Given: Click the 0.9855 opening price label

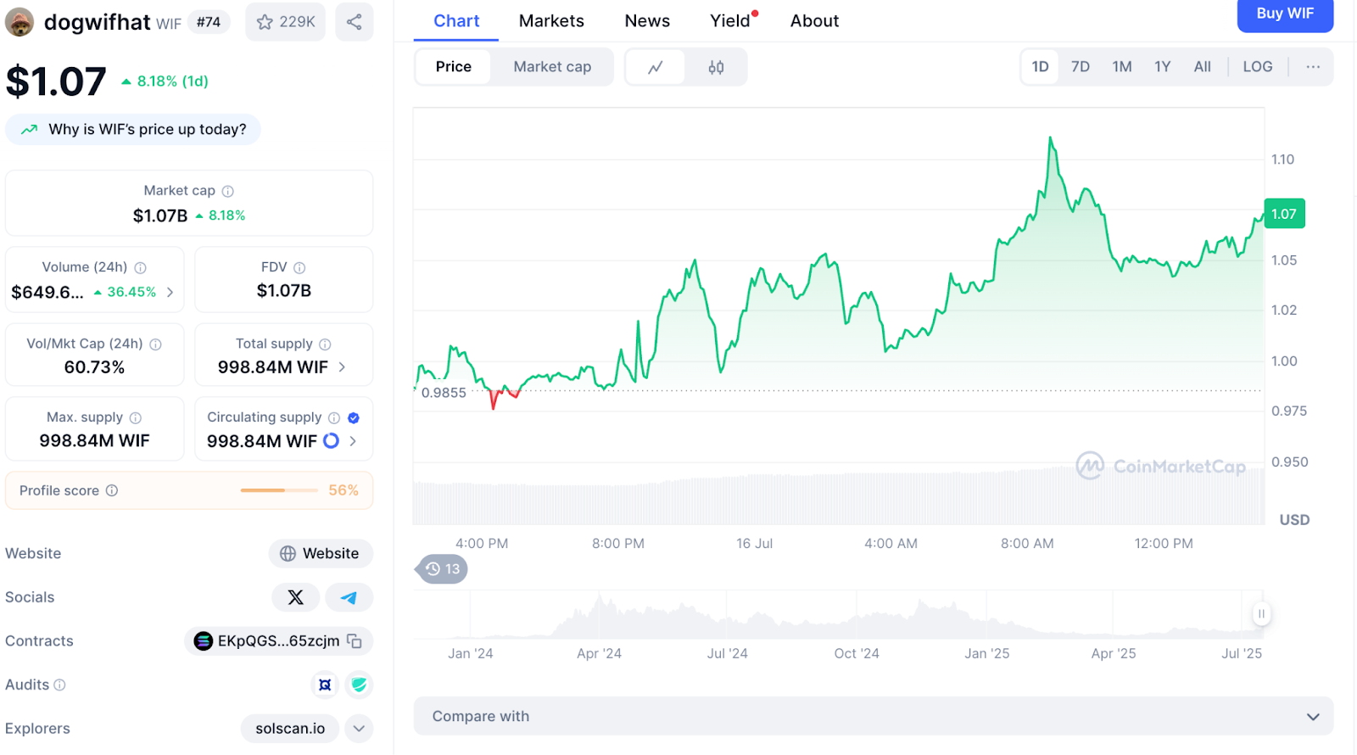Looking at the screenshot, I should [x=444, y=393].
